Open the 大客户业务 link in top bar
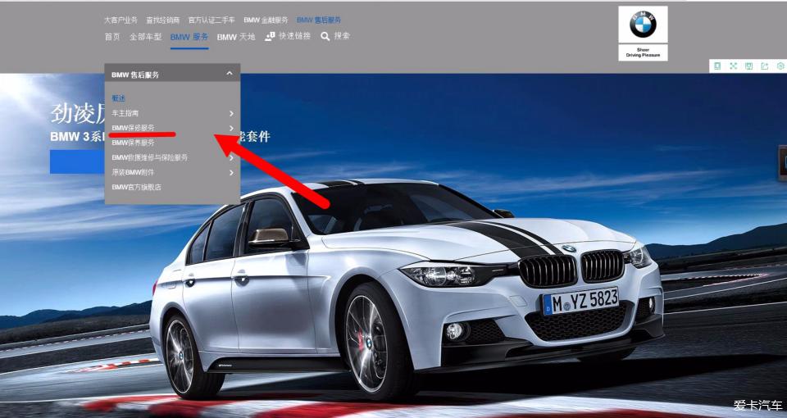The width and height of the screenshot is (787, 418). point(121,20)
